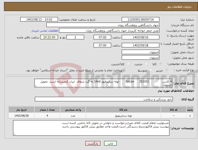This screenshot has width=198, height=150.
Task: Click the goods group field دارو، پزشکی و سلامت
Action: [104, 99]
